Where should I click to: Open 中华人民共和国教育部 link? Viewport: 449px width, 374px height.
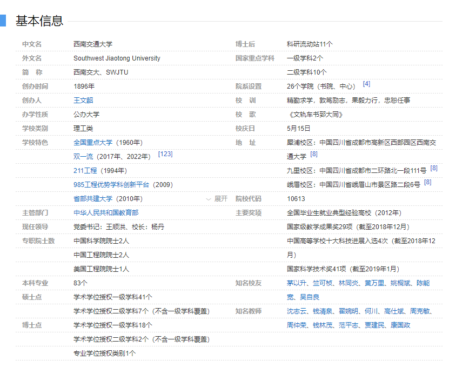106,213
